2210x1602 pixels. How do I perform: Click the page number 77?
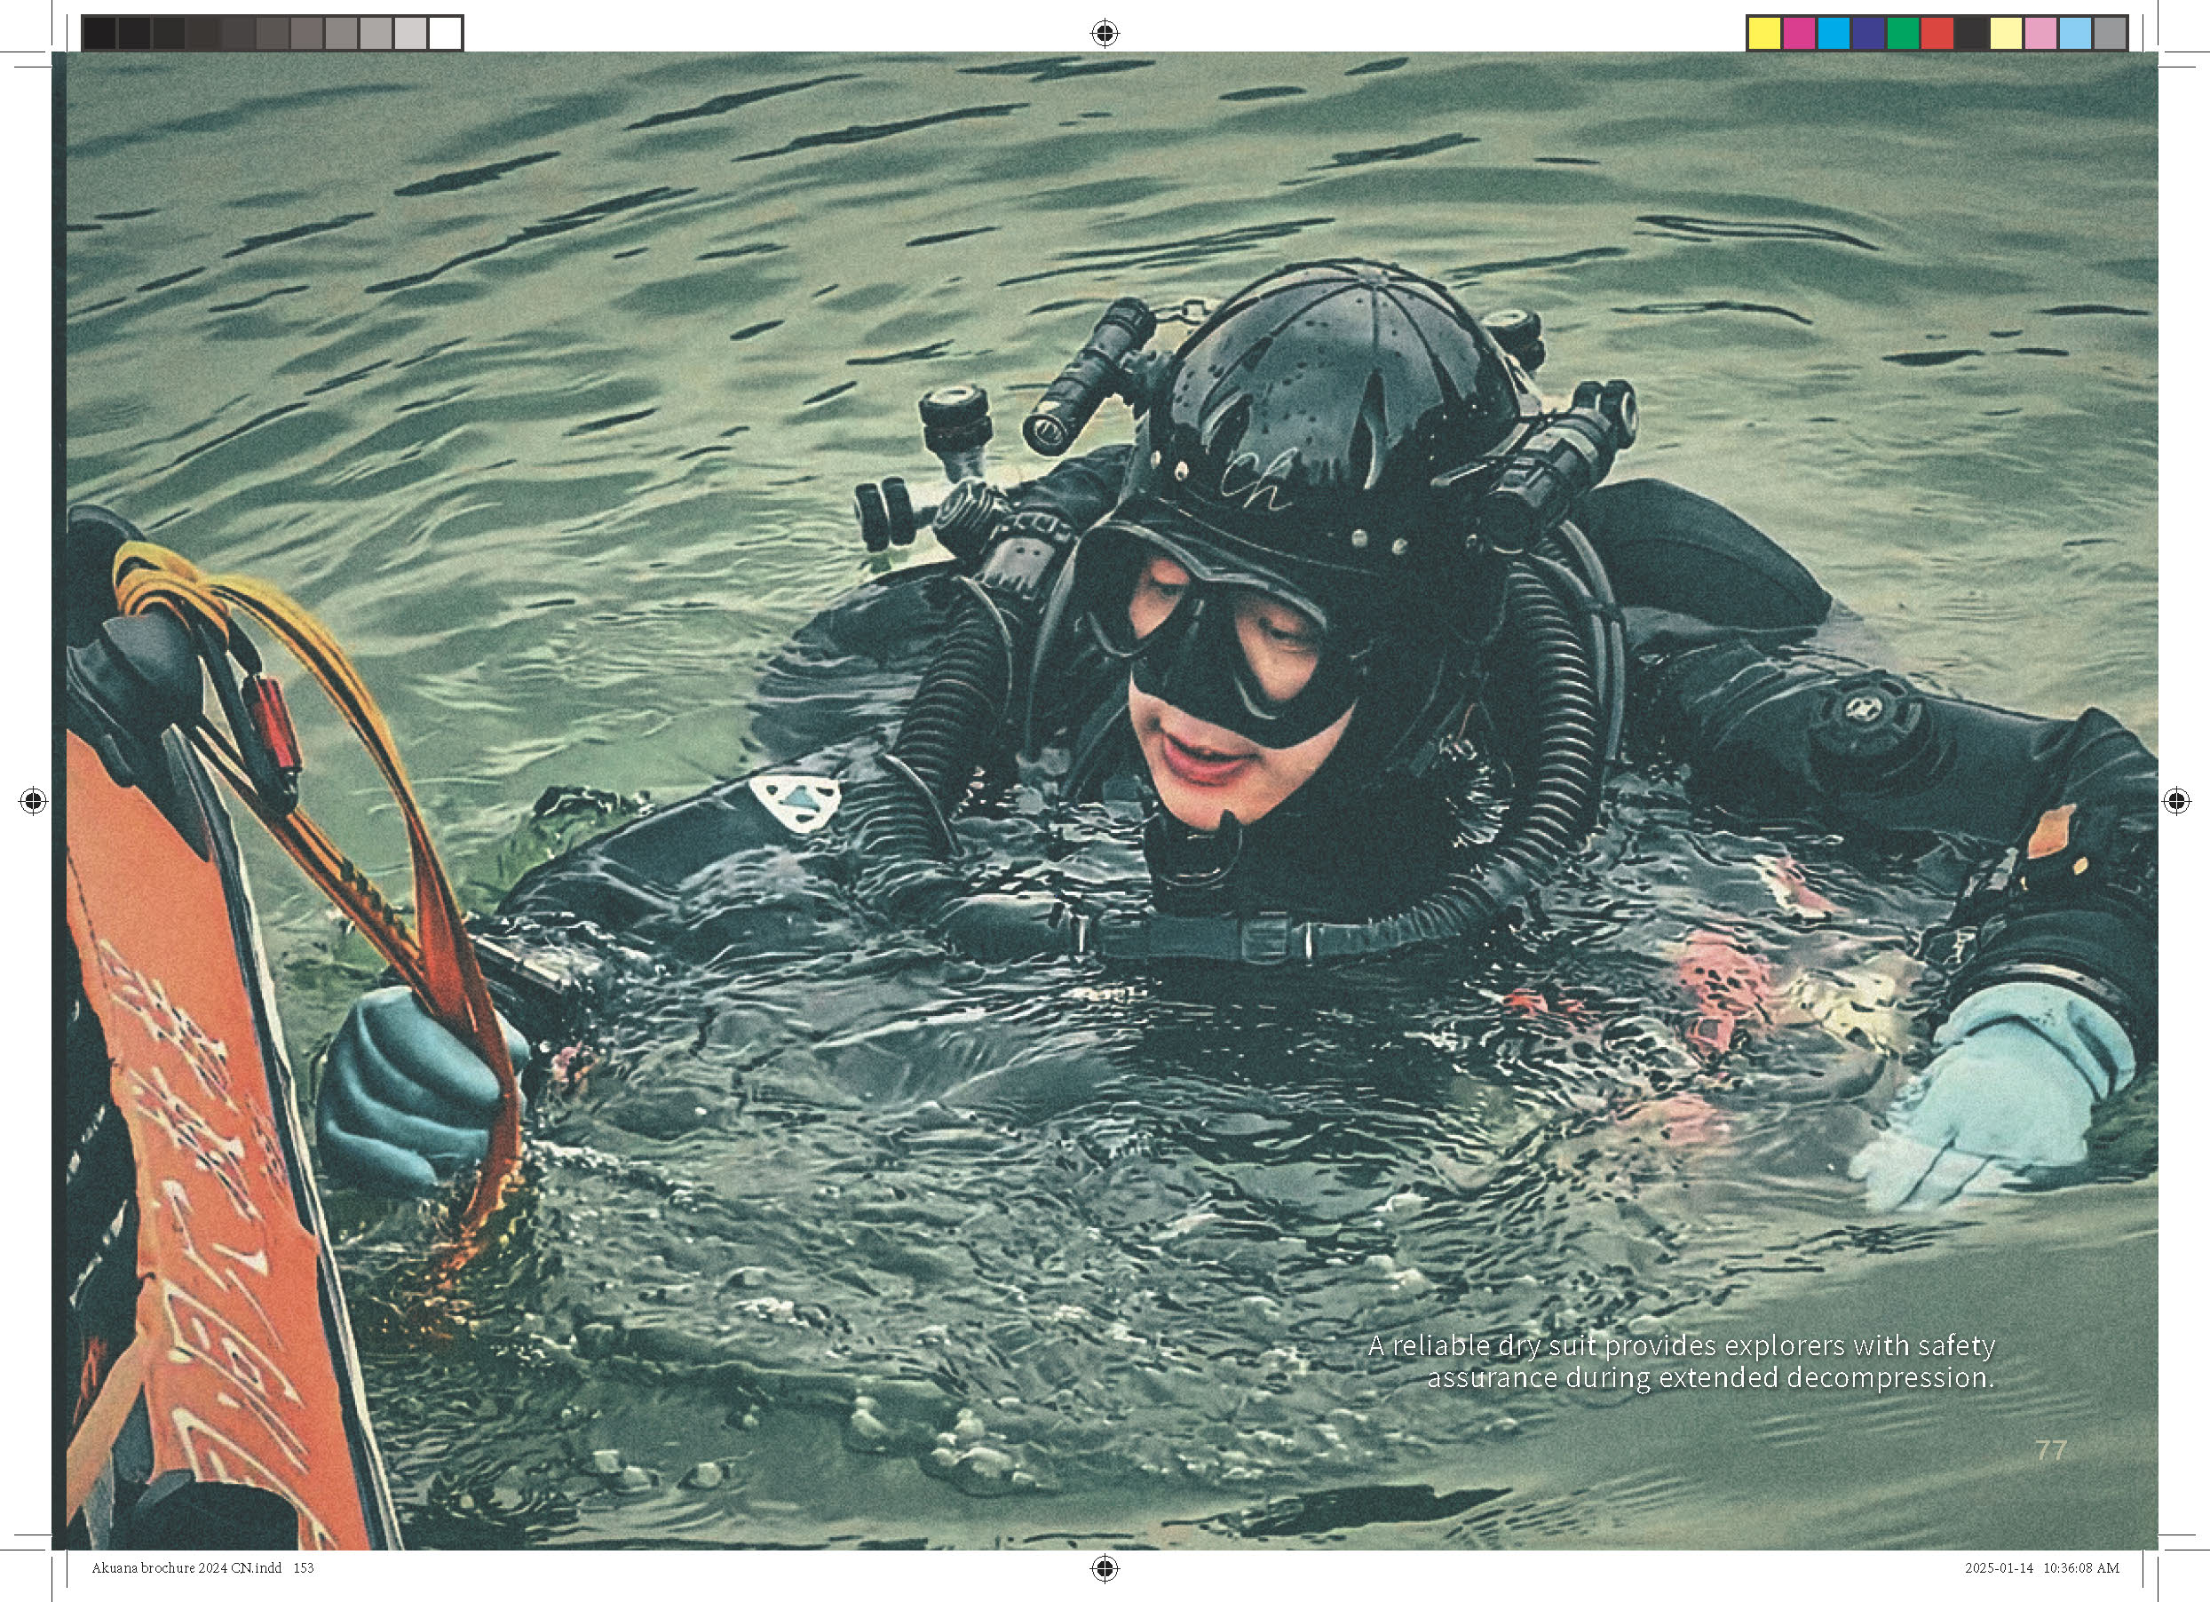tap(2050, 1450)
